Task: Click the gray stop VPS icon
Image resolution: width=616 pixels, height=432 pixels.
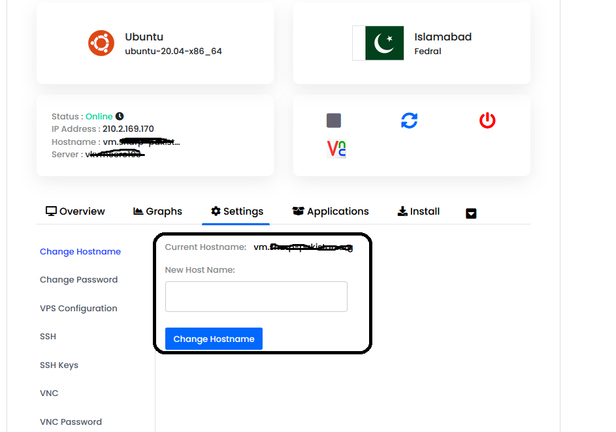Action: click(x=334, y=121)
